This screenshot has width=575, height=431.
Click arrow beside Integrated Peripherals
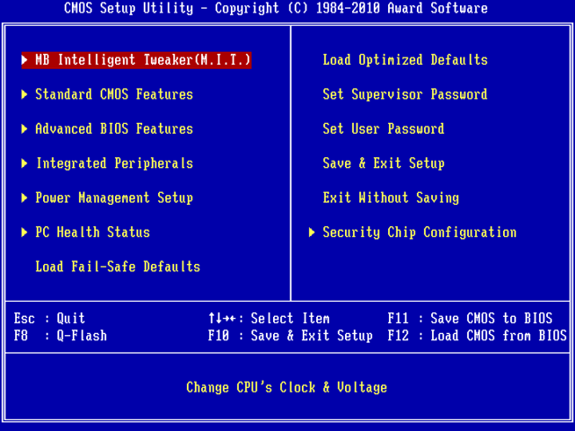(24, 163)
